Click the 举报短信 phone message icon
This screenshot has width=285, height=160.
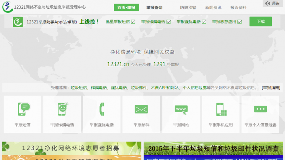pyautogui.click(x=24, y=109)
